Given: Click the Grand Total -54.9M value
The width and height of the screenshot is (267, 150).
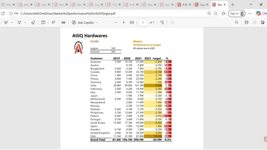Looking at the screenshot, I should coord(157,140).
